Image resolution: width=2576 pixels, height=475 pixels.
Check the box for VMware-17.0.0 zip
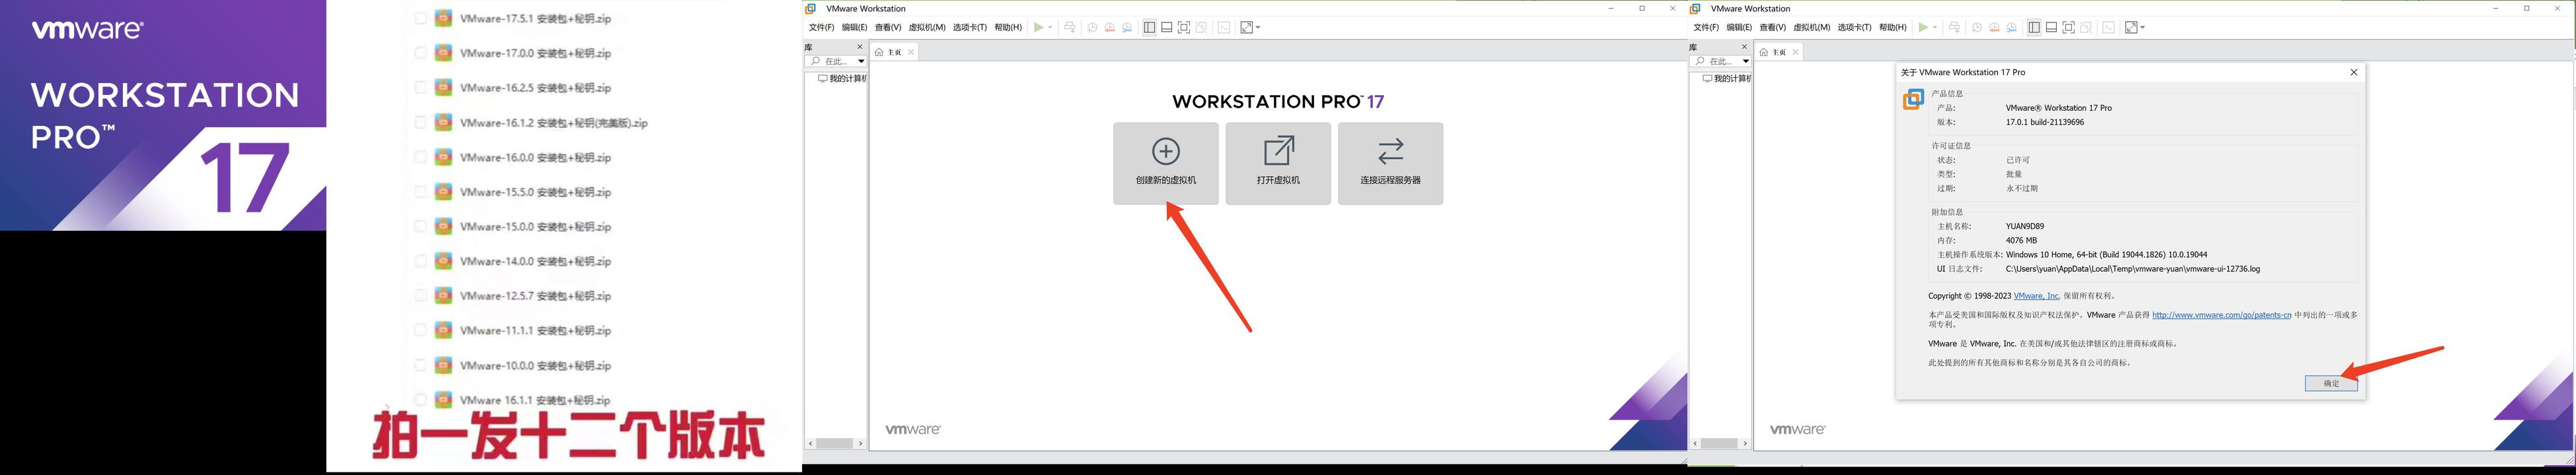420,53
